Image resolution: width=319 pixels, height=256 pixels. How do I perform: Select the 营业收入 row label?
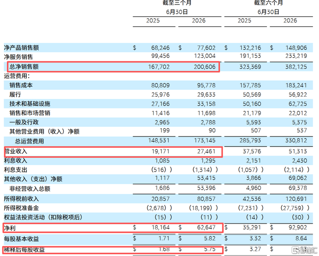pyautogui.click(x=15, y=152)
